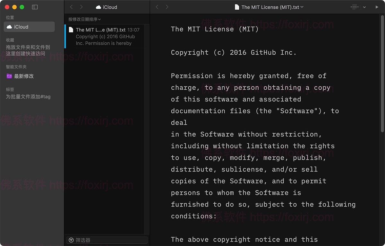Click the preview play icon in title bar
Image resolution: width=385 pixels, height=246 pixels.
tap(377, 7)
